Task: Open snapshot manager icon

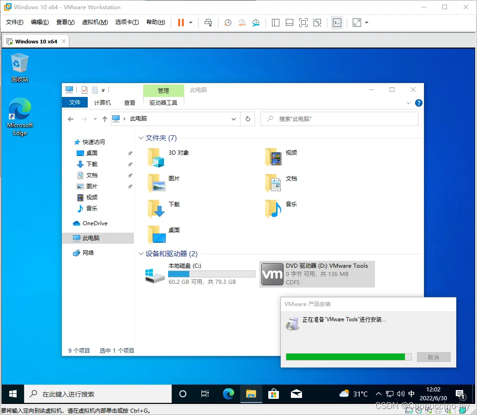Action: tap(256, 23)
